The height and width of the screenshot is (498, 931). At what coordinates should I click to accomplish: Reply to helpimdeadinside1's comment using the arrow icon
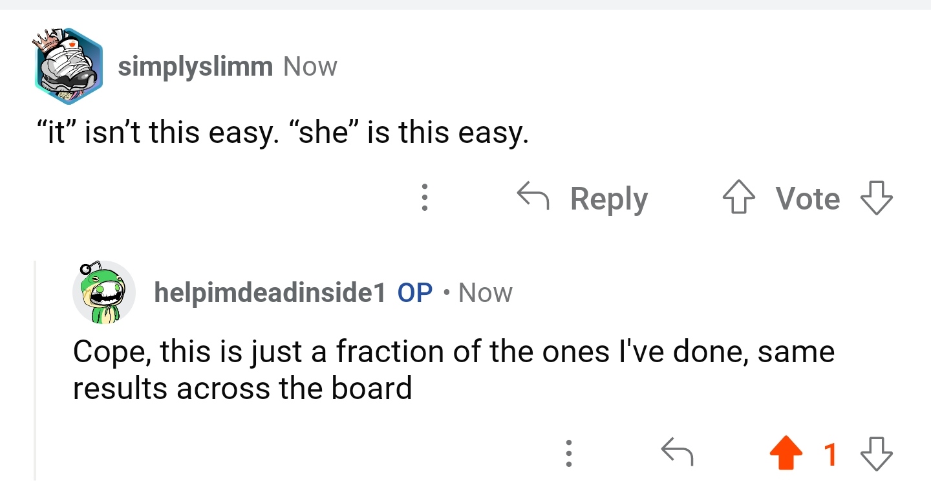pos(677,453)
